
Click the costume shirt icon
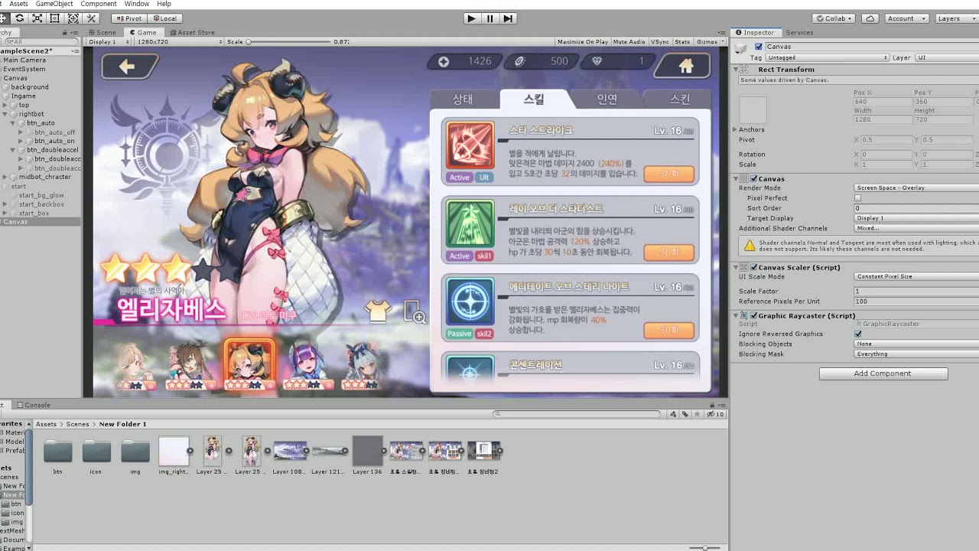pyautogui.click(x=377, y=311)
